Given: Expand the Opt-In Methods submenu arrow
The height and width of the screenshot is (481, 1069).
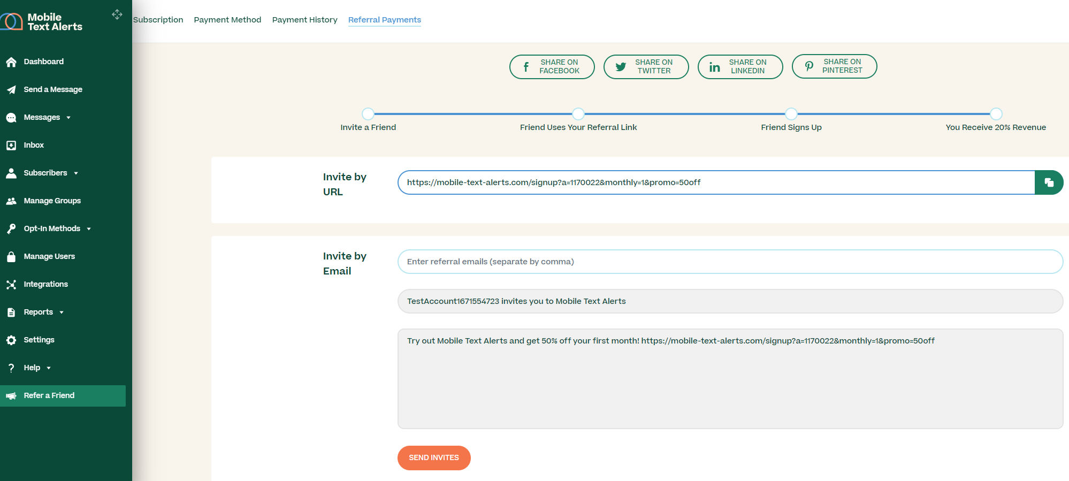Looking at the screenshot, I should click(x=89, y=229).
